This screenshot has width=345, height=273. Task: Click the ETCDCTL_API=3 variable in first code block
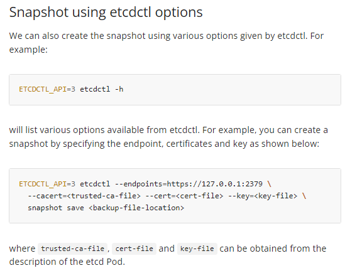pos(47,89)
